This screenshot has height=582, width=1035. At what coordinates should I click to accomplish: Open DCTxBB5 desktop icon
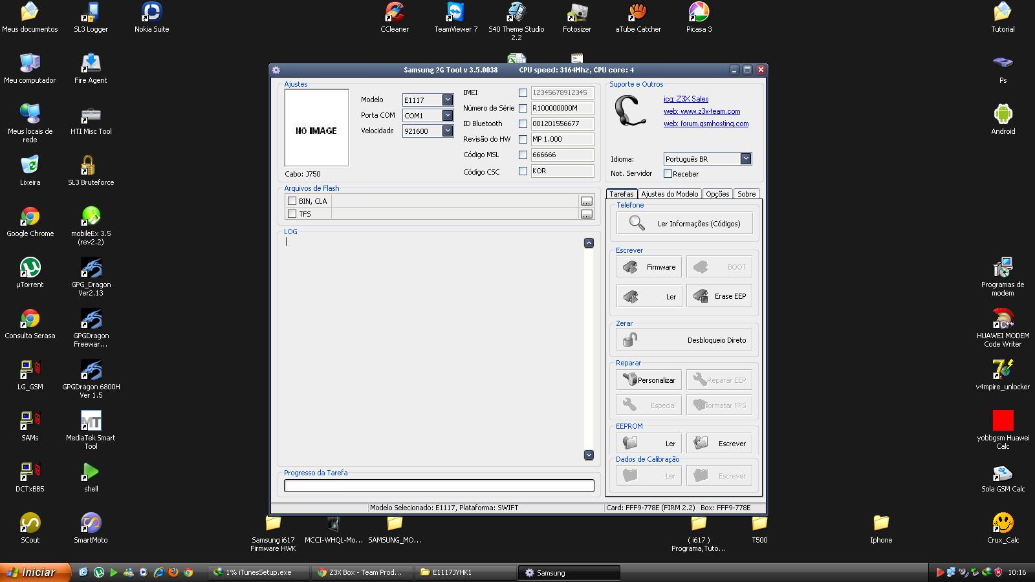click(30, 477)
